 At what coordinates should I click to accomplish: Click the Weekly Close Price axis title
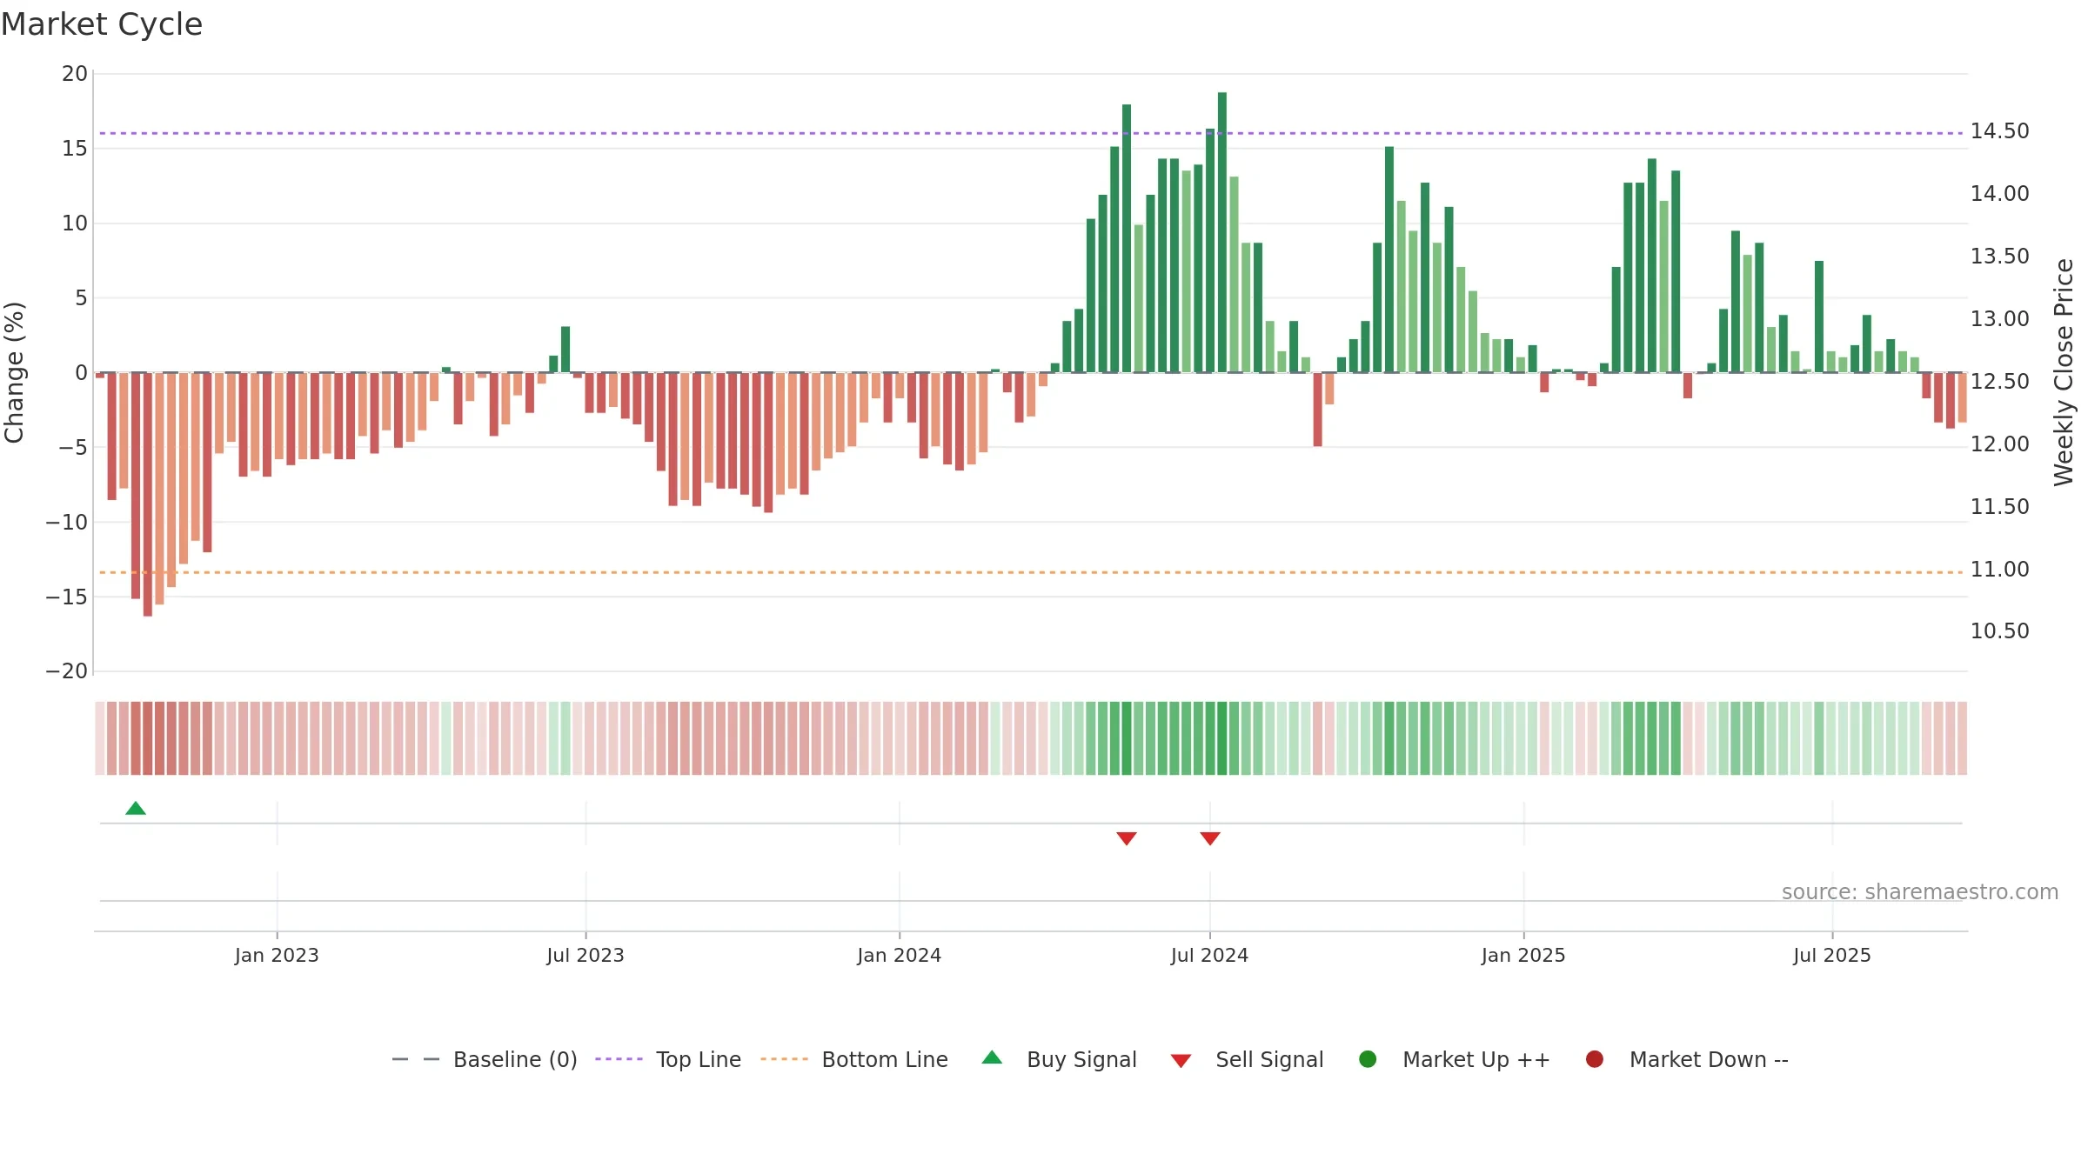coord(2064,372)
